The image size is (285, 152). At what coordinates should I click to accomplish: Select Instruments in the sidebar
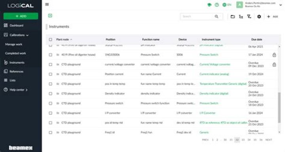coord(17,63)
